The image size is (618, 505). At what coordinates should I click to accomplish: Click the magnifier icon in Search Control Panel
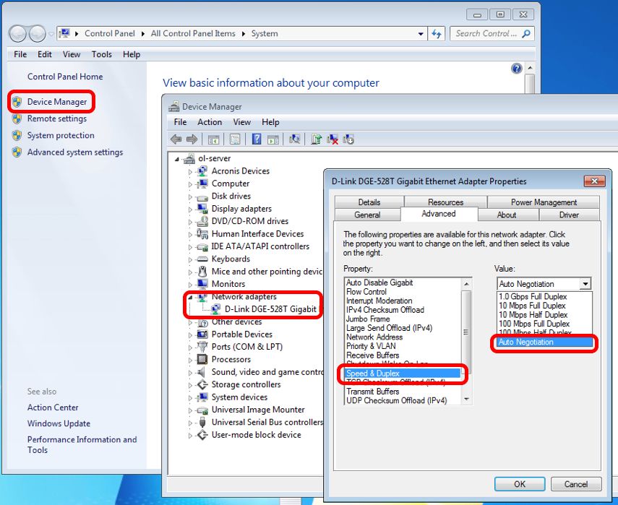point(525,34)
